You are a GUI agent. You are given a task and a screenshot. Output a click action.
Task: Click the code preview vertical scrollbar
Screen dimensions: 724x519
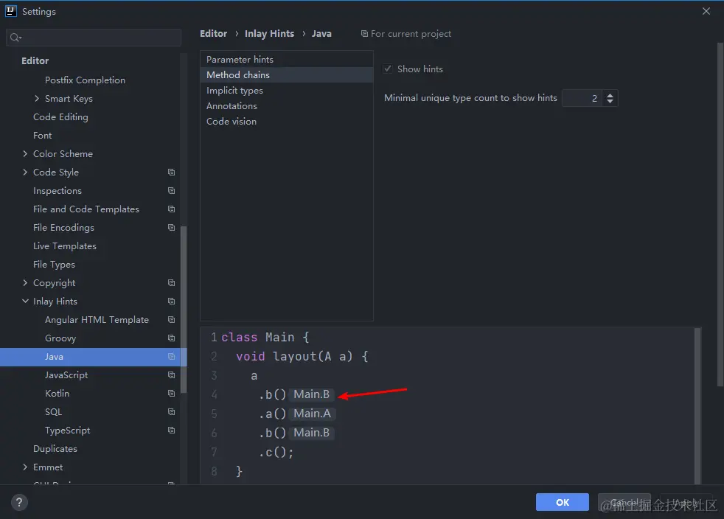tap(697, 406)
